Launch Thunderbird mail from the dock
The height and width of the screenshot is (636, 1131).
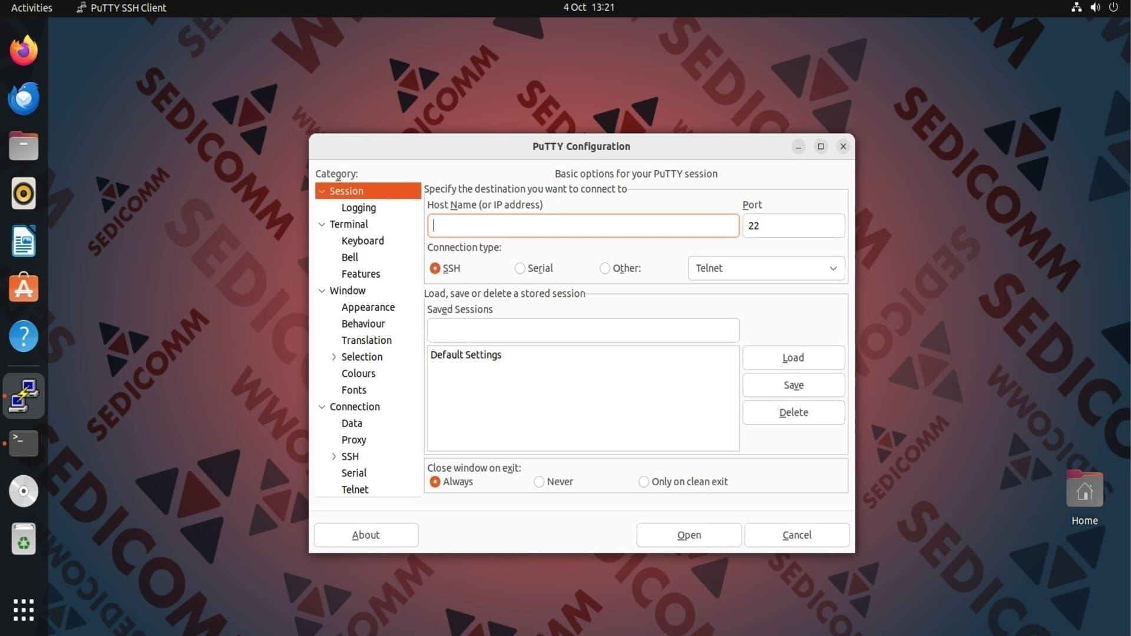pyautogui.click(x=24, y=98)
